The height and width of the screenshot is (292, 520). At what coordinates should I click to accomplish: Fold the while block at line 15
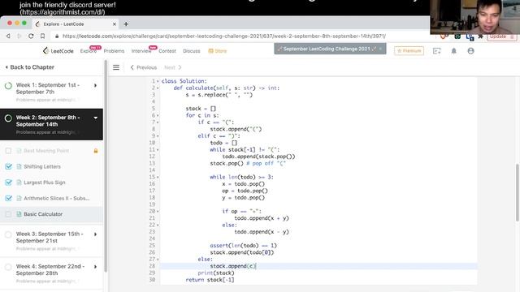coord(158,177)
